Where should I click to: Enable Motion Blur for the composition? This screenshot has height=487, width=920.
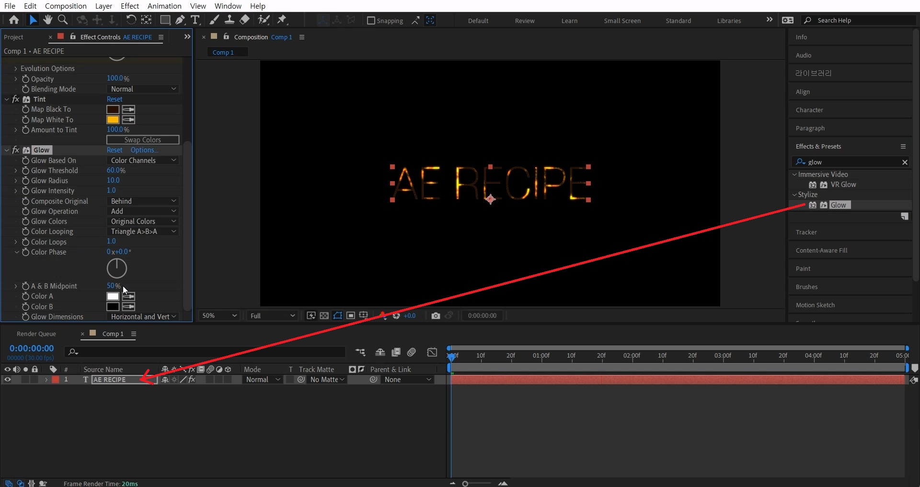411,352
